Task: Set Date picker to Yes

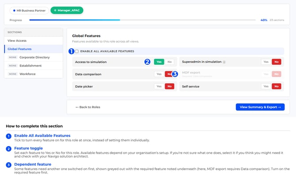Action: 159,86
